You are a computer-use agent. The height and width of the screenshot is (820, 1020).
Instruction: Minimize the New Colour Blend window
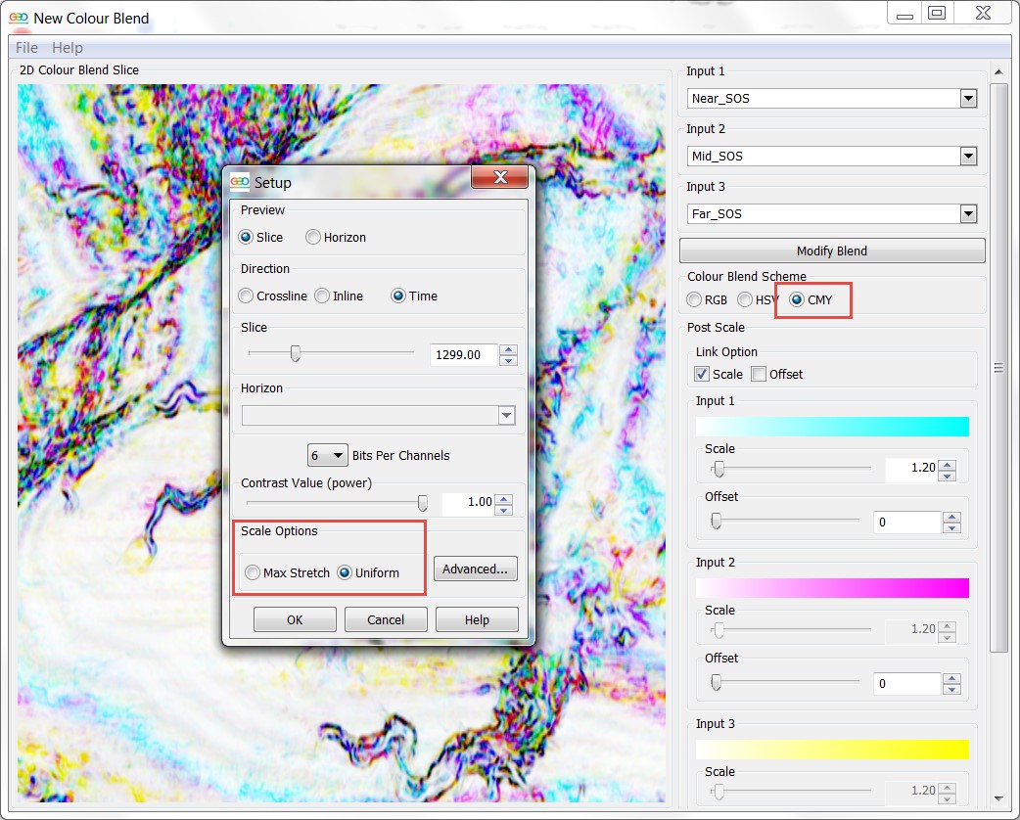(x=904, y=15)
